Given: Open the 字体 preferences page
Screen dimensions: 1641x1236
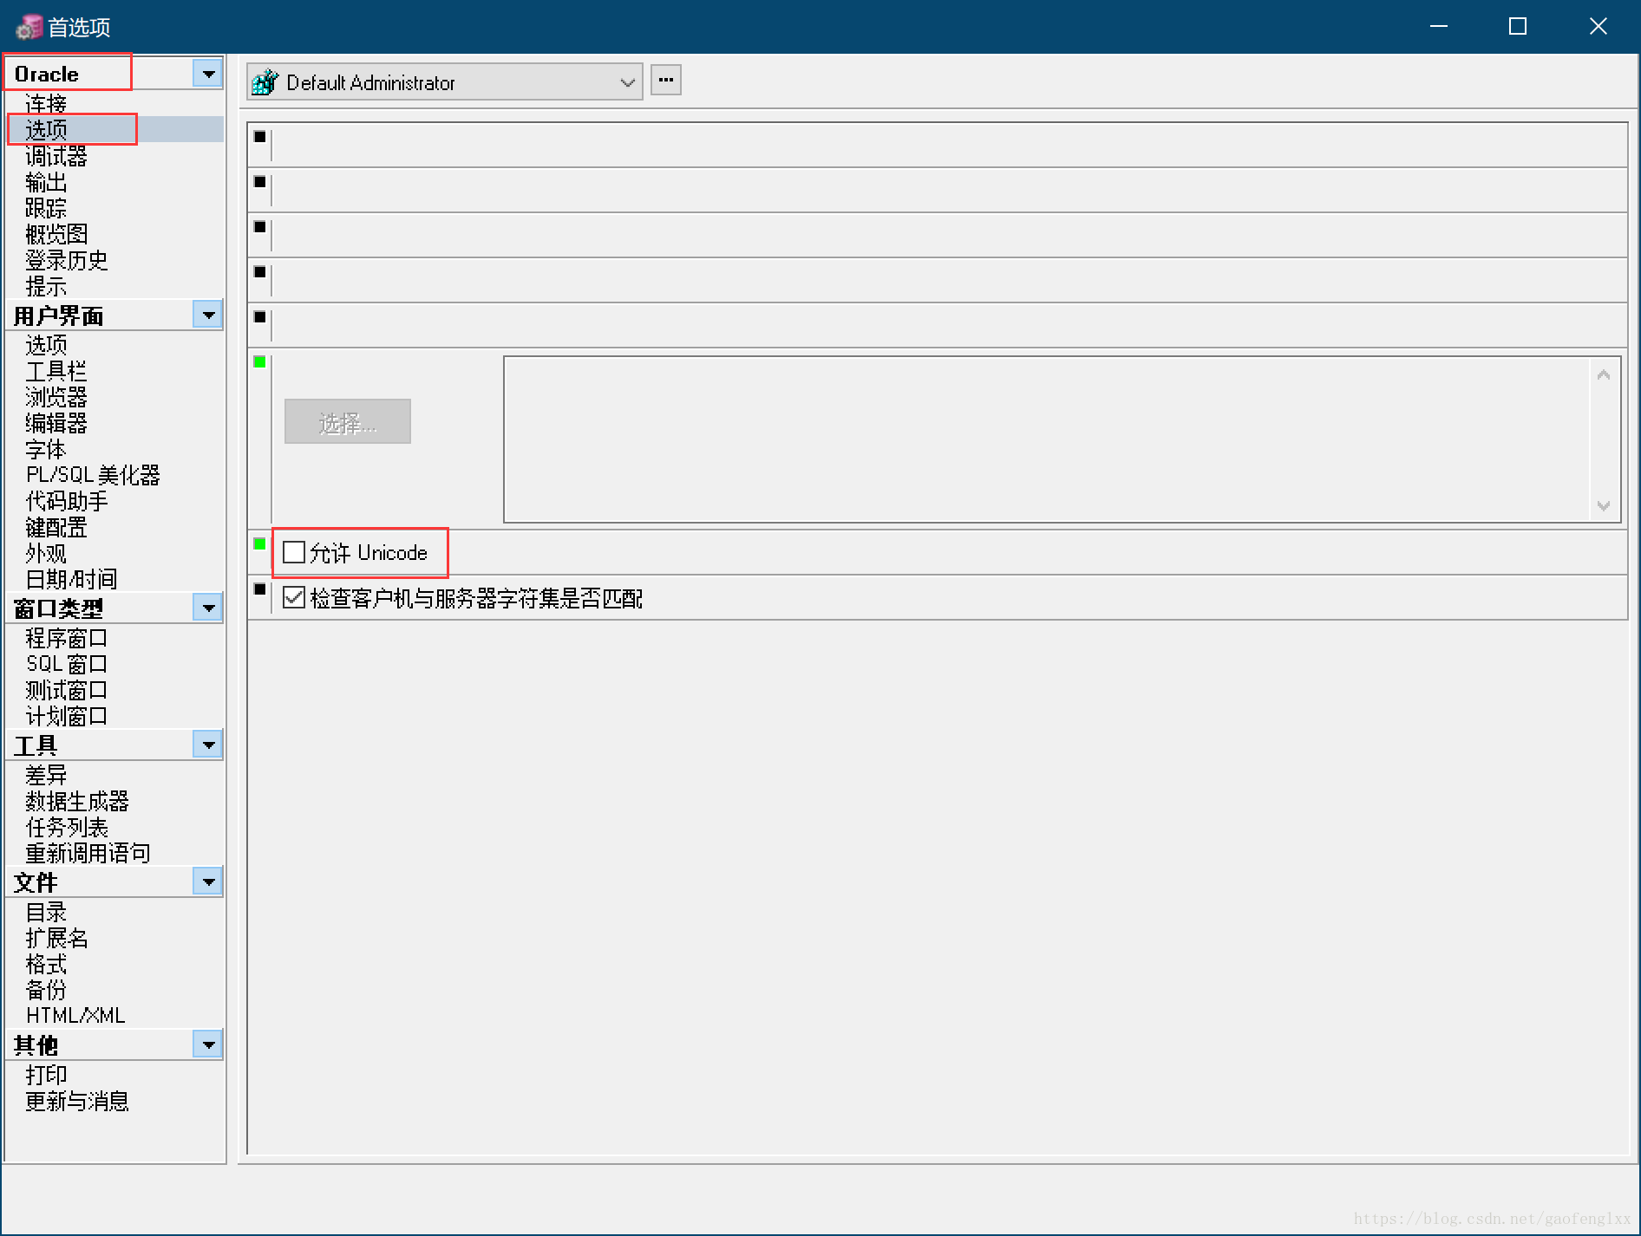Looking at the screenshot, I should pyautogui.click(x=46, y=449).
